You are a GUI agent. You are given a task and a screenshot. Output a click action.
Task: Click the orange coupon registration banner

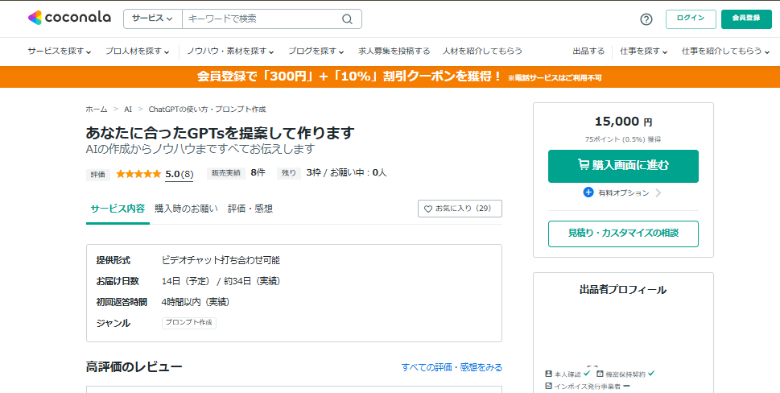(x=390, y=77)
